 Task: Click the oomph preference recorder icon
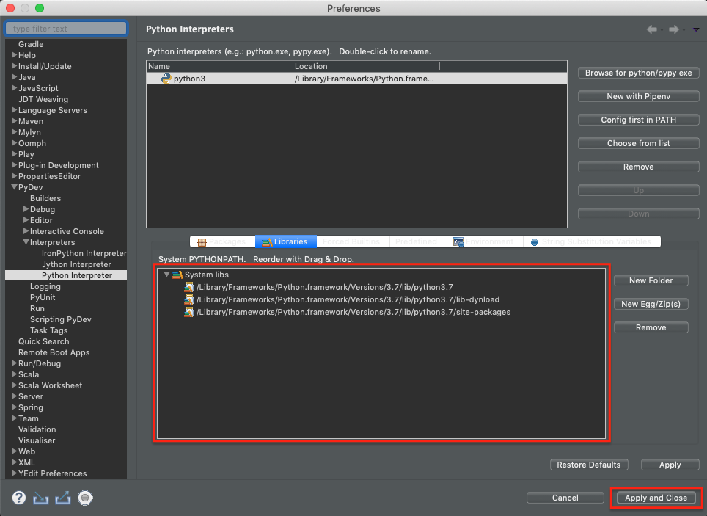[x=85, y=498]
